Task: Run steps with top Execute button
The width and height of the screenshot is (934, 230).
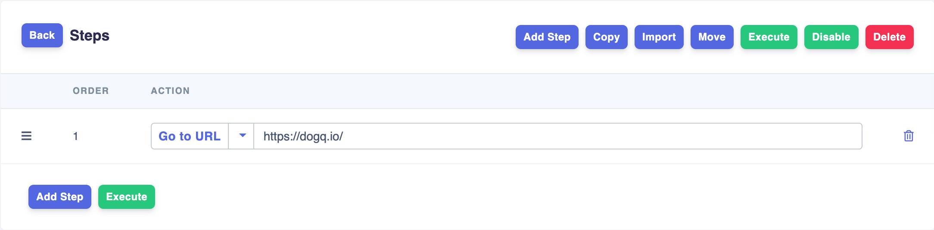Action: coord(769,37)
